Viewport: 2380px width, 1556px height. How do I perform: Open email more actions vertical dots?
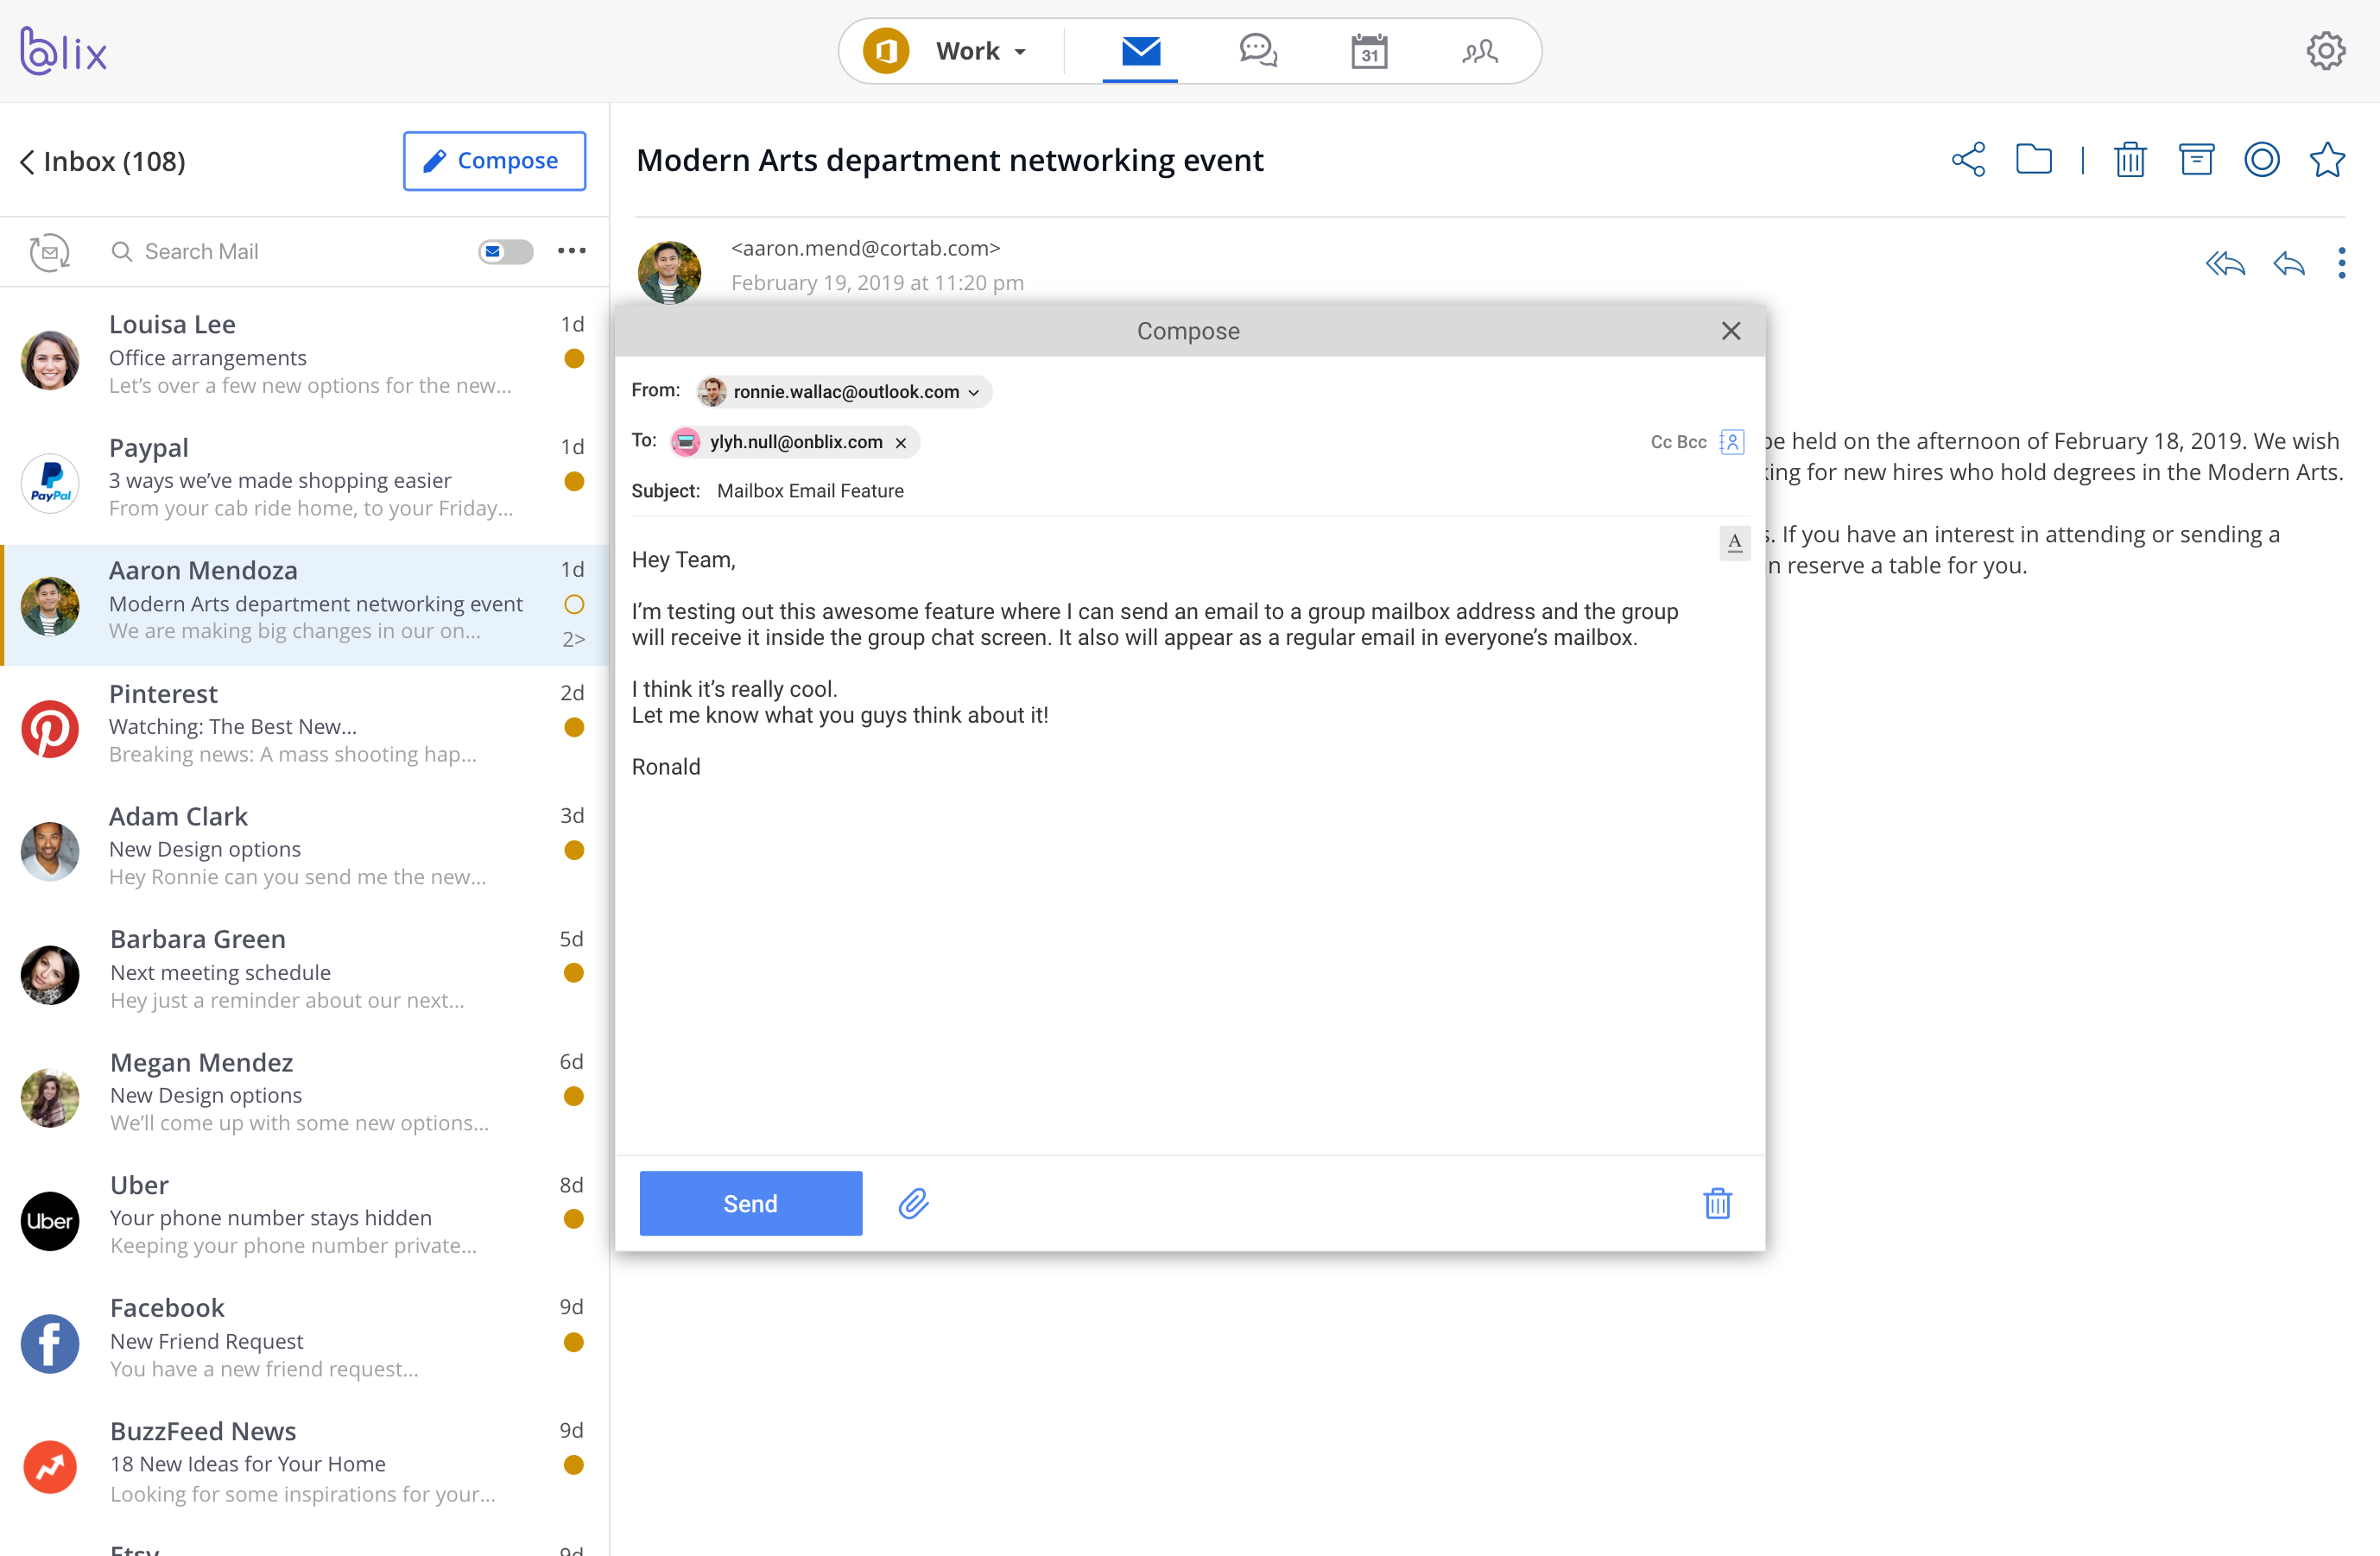pos(2341,263)
